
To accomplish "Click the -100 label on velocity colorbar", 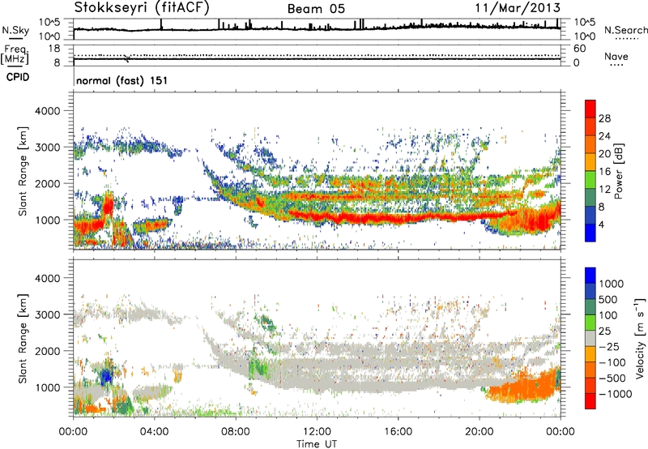I will pyautogui.click(x=612, y=362).
